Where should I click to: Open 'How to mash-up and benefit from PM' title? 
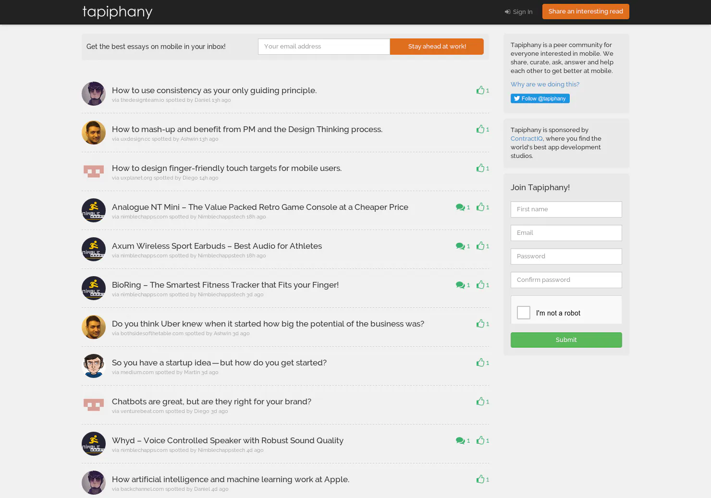[x=247, y=129]
